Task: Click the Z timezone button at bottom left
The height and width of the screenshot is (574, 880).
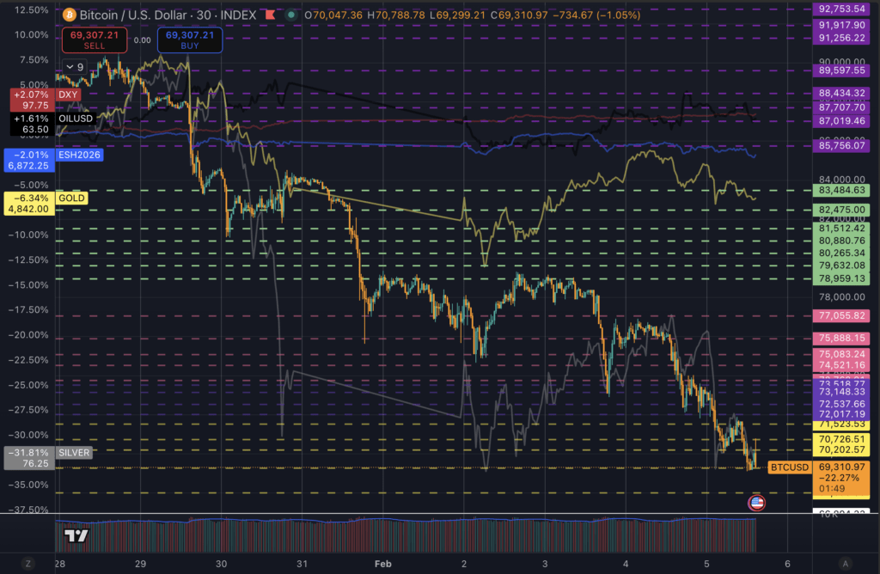Action: click(x=28, y=564)
